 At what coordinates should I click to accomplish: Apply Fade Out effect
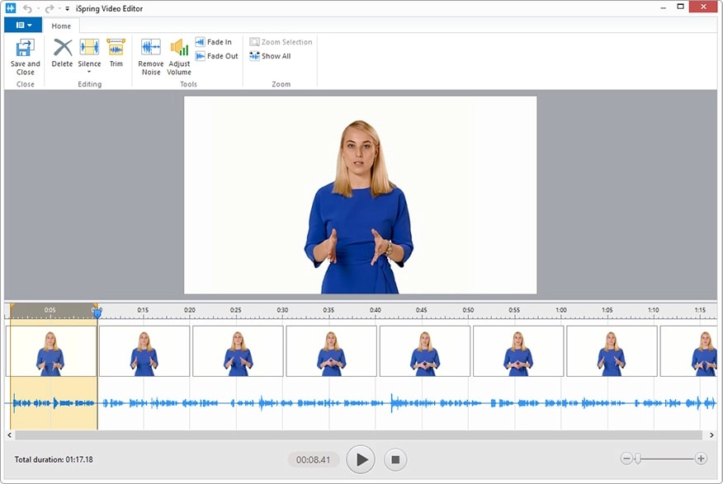(216, 56)
